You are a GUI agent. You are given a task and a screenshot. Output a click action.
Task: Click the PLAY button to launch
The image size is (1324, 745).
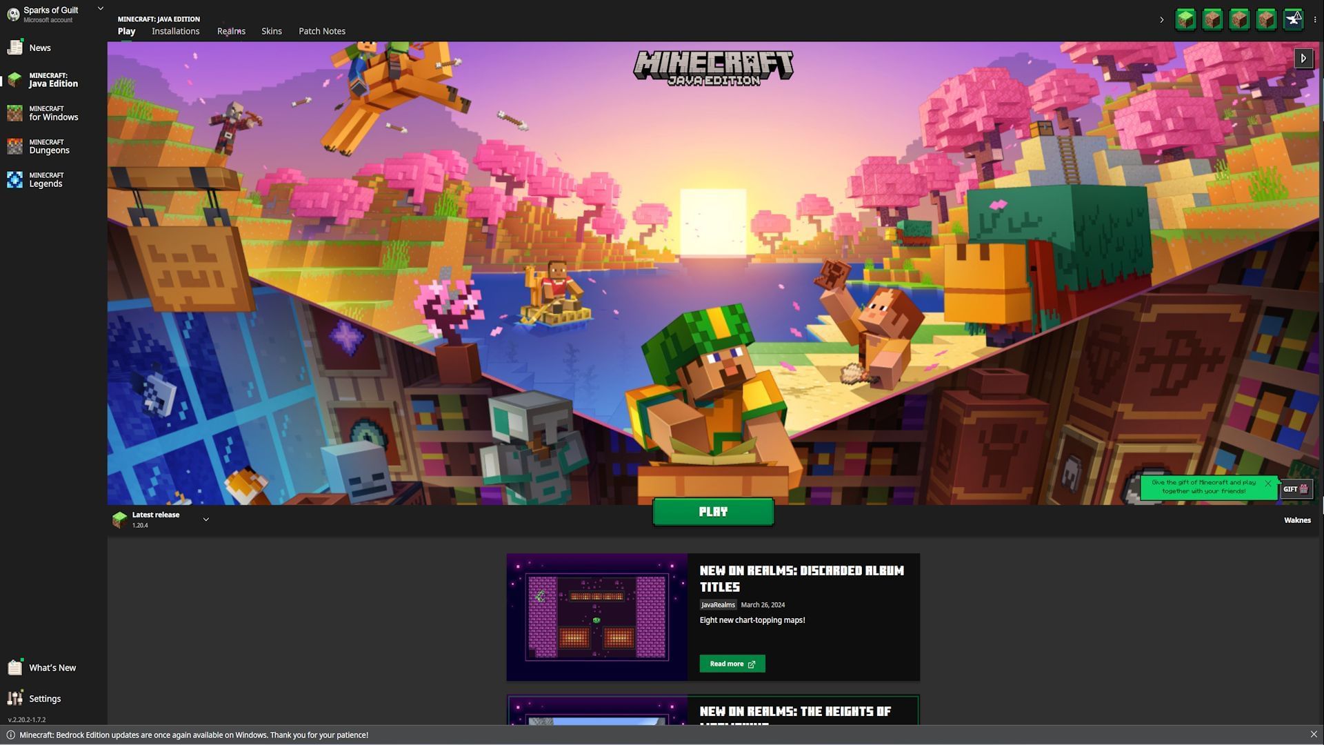tap(713, 511)
